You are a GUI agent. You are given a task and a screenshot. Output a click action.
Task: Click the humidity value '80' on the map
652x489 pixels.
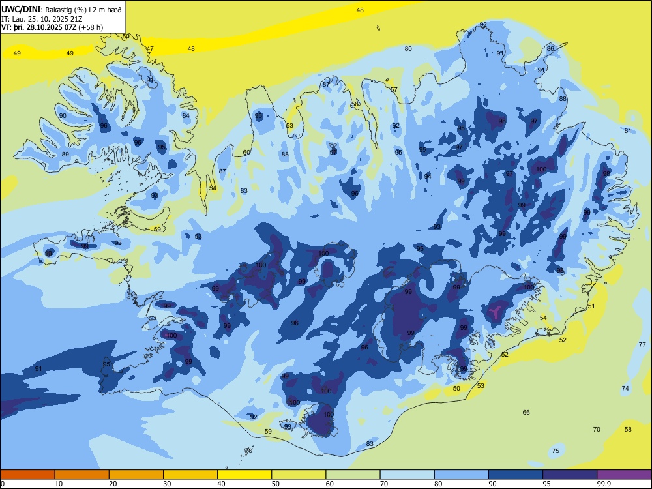tap(408, 49)
